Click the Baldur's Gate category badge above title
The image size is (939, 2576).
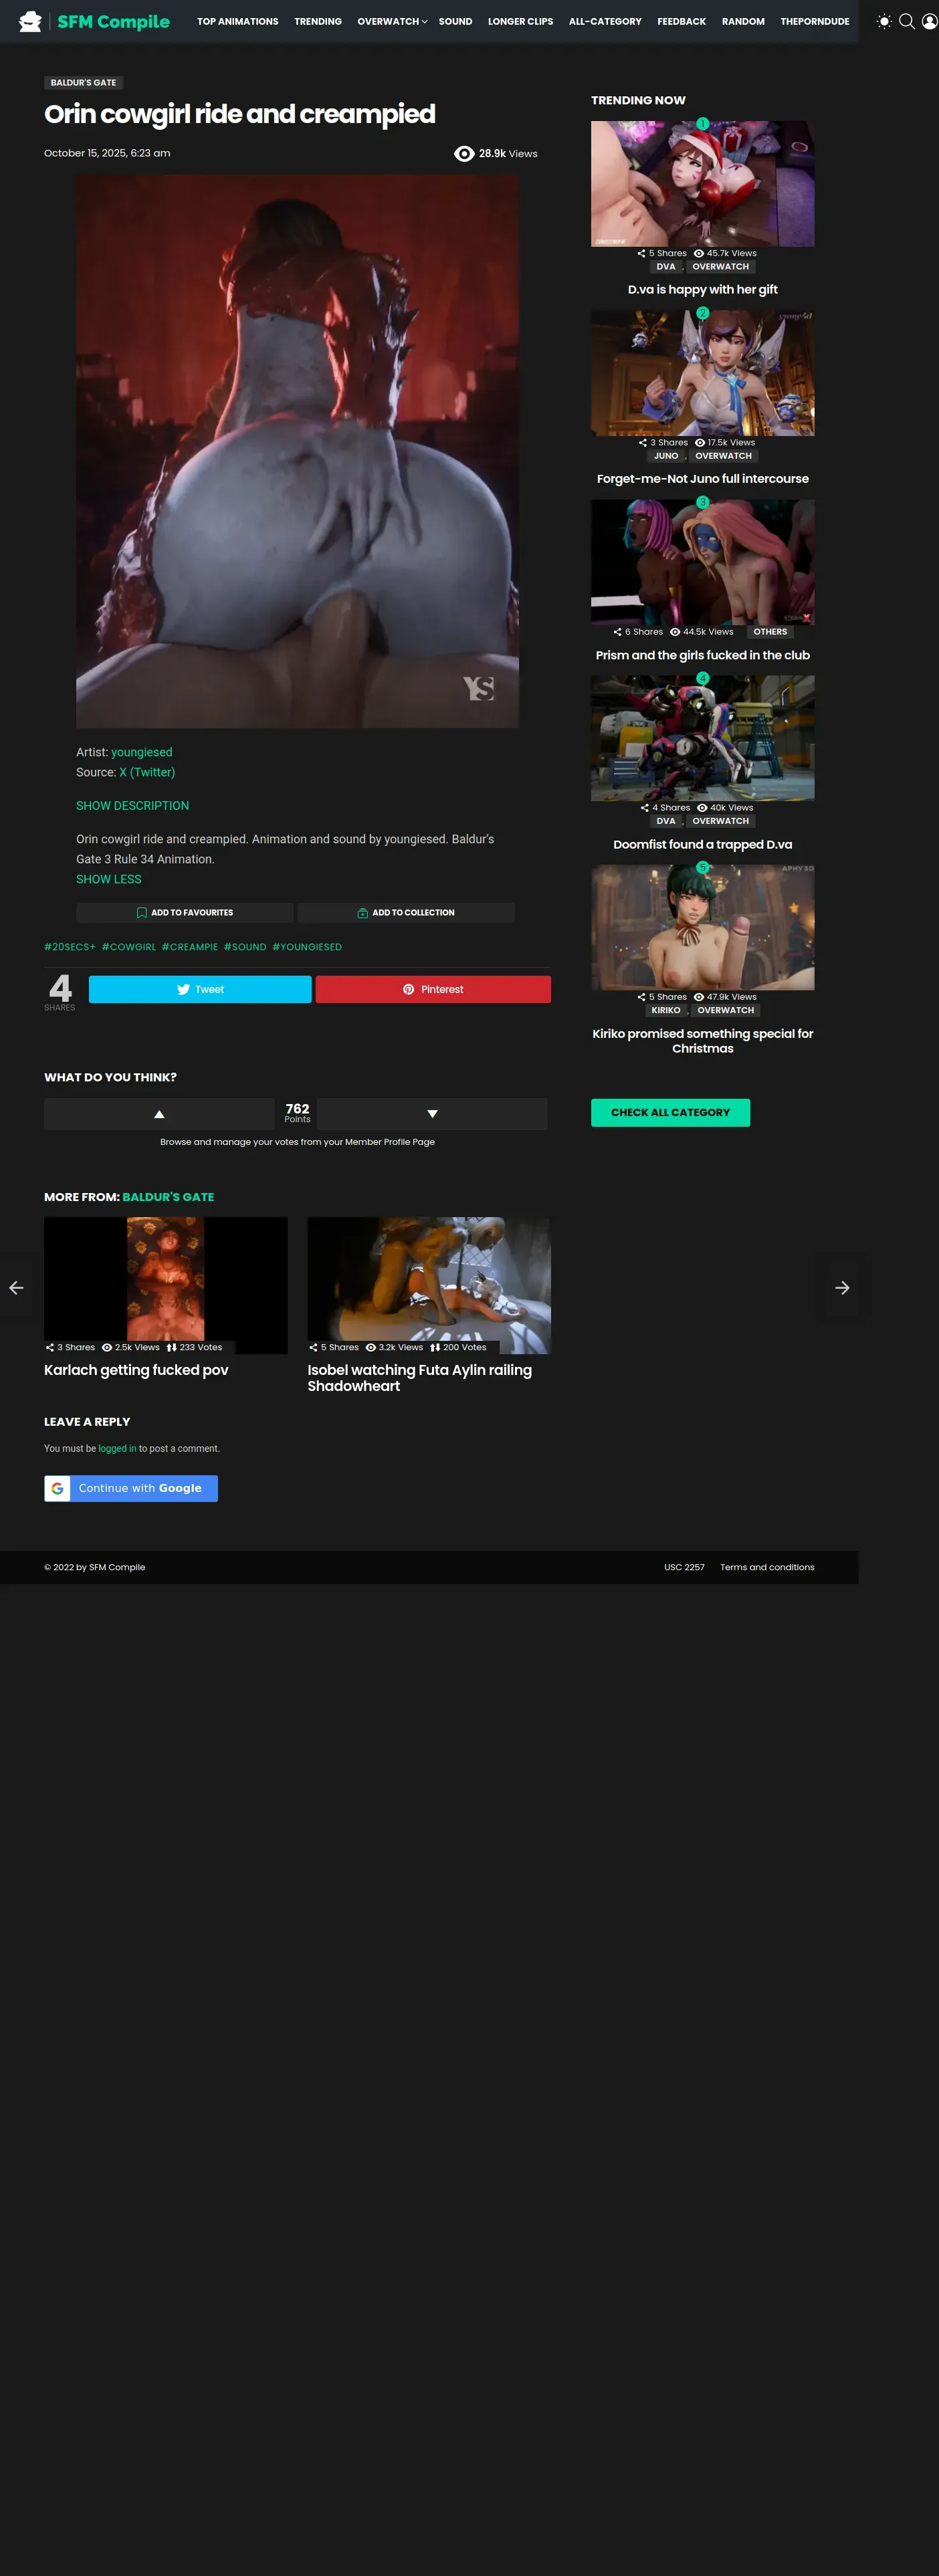[83, 83]
